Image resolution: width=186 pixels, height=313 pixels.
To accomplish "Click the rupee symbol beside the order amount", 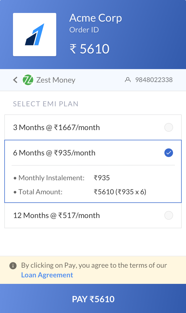I will tap(74, 49).
